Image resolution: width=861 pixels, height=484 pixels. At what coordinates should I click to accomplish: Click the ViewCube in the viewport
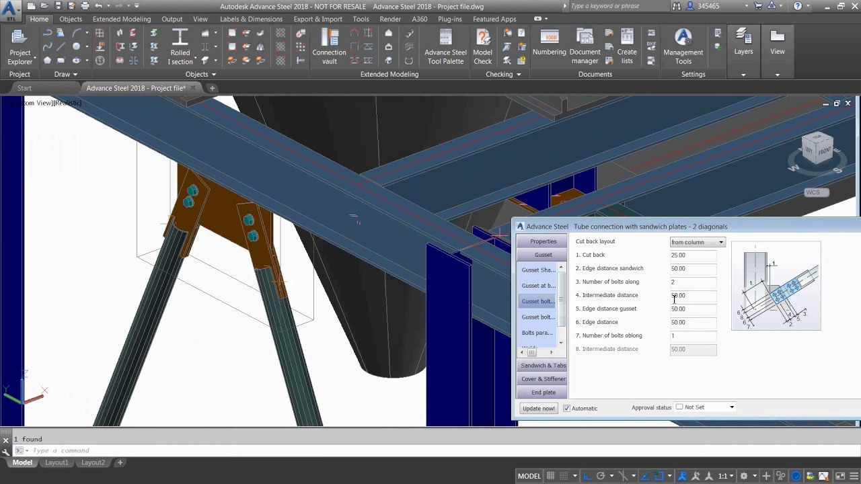tap(818, 149)
